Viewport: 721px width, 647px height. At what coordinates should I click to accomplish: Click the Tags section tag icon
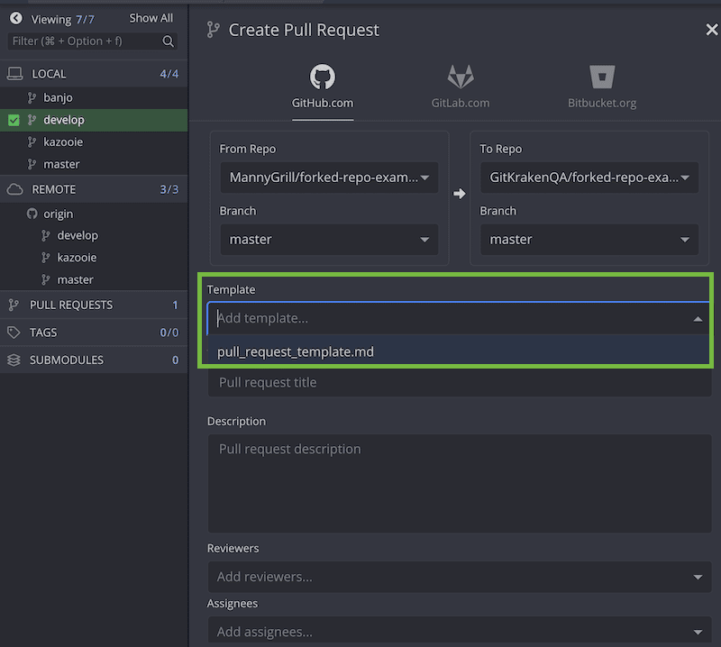coord(14,333)
